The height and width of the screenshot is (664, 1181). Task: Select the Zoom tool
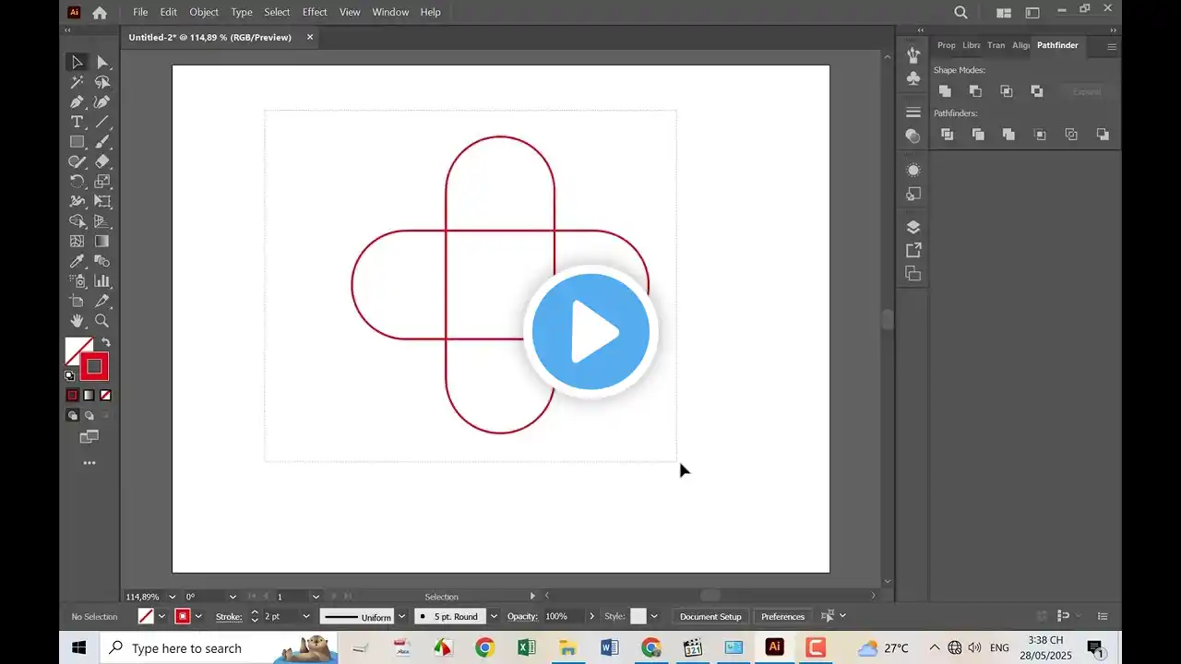coord(102,321)
